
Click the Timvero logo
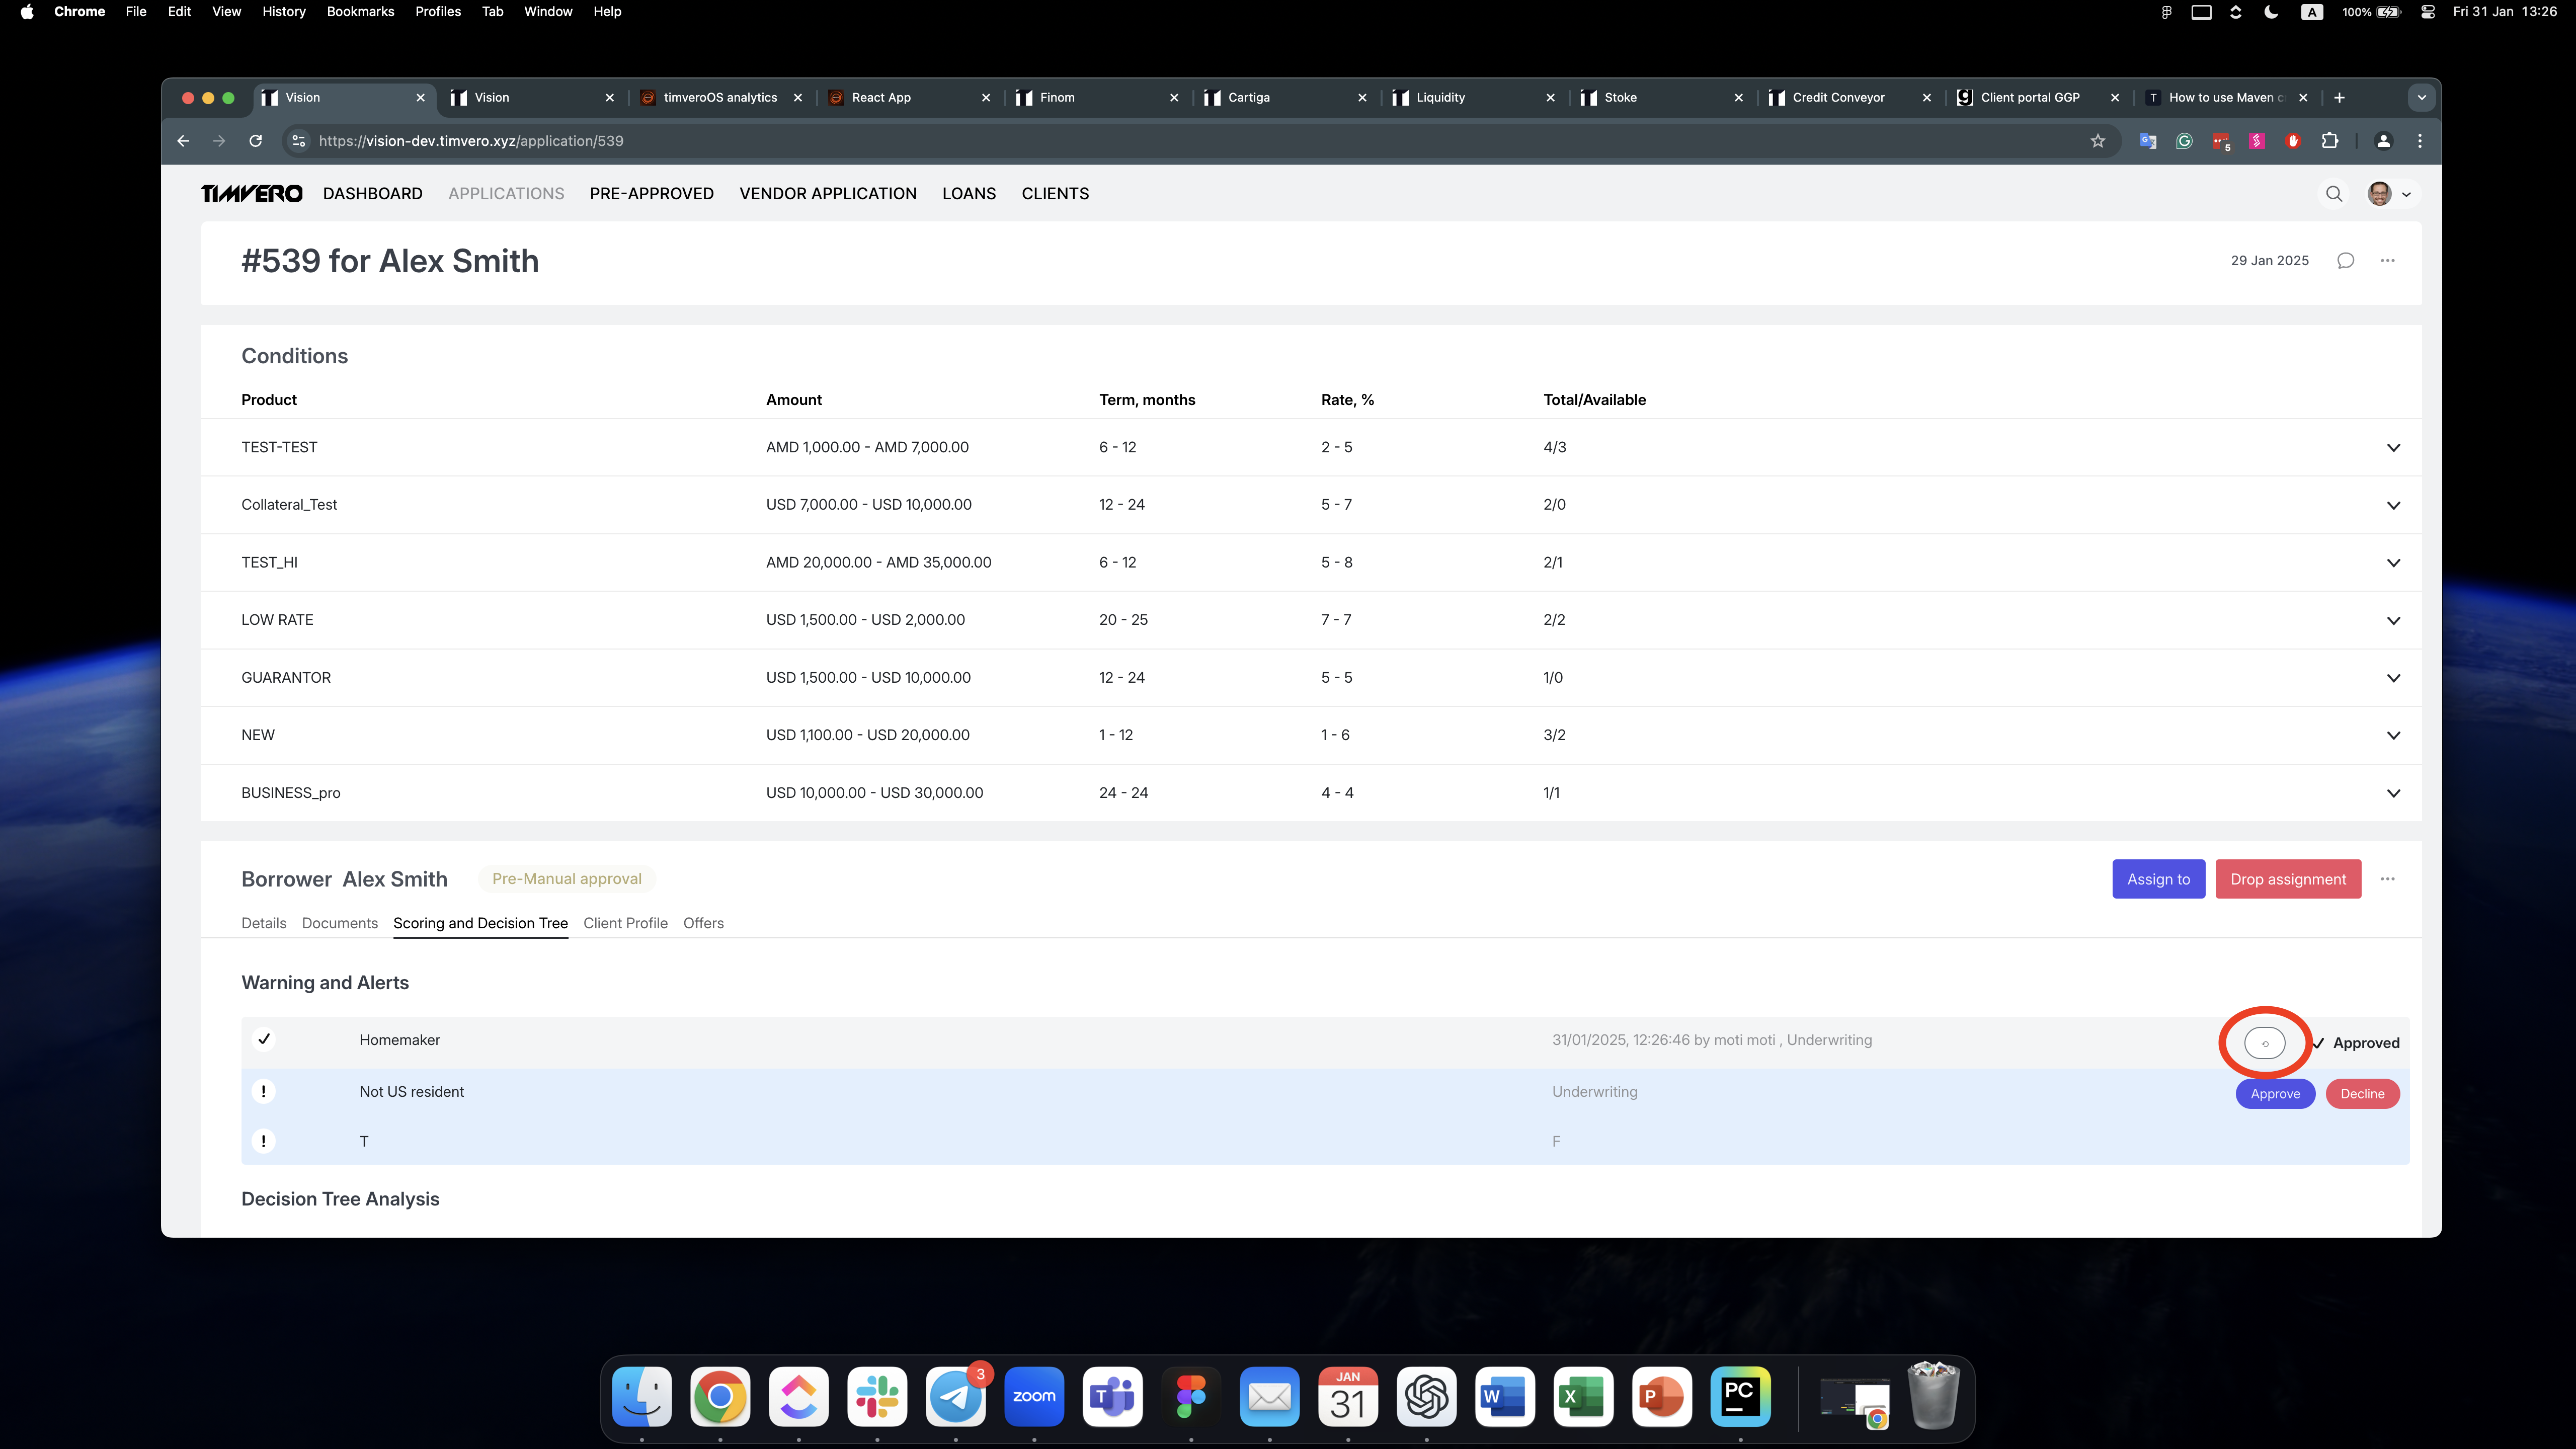click(251, 194)
